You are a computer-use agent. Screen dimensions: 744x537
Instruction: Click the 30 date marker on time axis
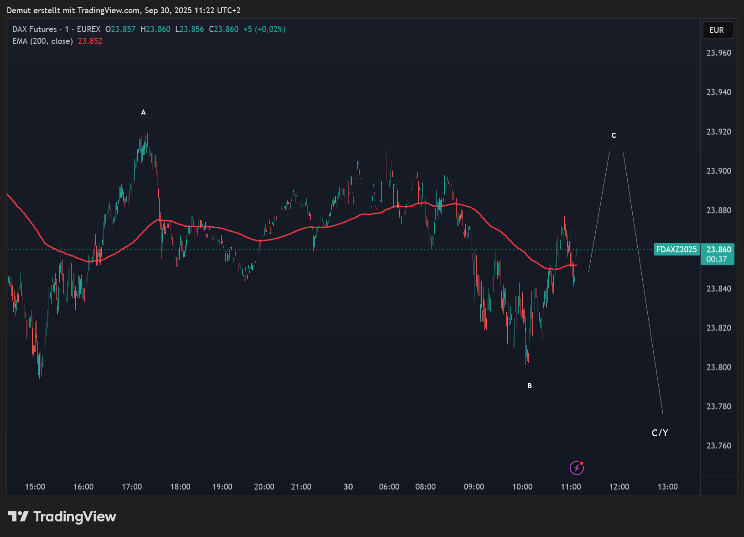pos(348,487)
